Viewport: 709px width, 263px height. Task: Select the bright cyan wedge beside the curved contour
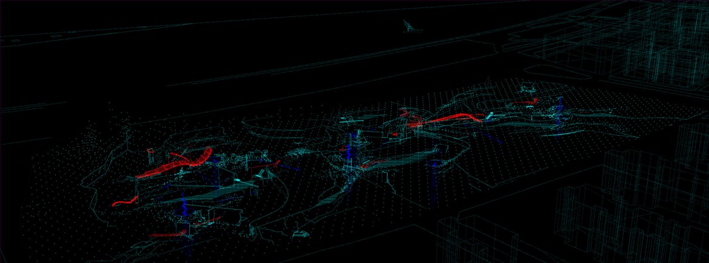click(262, 175)
